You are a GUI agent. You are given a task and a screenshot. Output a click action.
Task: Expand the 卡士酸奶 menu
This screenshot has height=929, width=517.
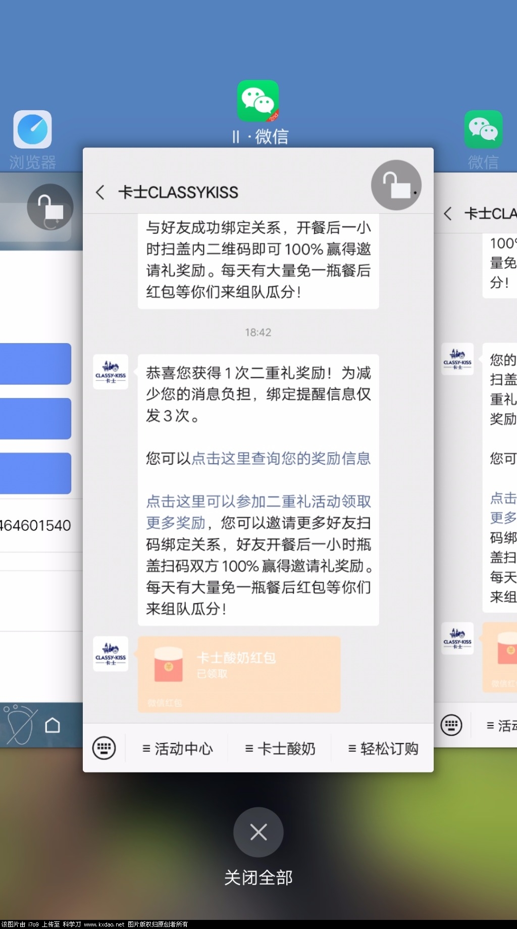click(x=280, y=749)
